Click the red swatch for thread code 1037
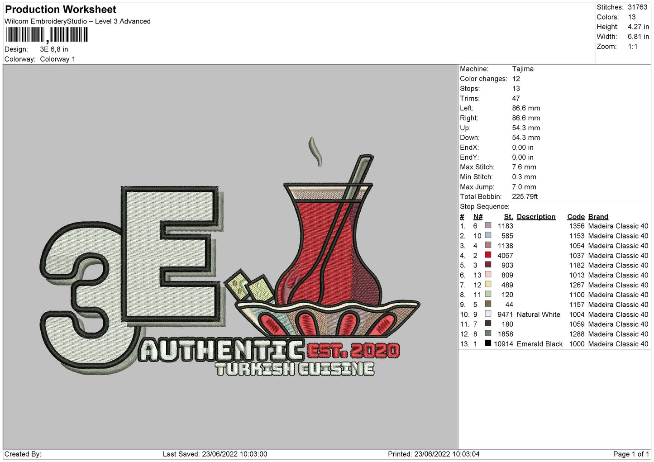 tap(488, 255)
